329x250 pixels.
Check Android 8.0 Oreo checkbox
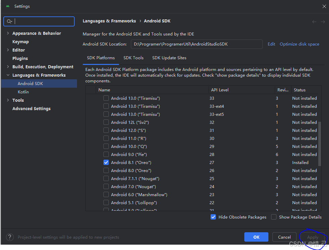[x=106, y=170]
